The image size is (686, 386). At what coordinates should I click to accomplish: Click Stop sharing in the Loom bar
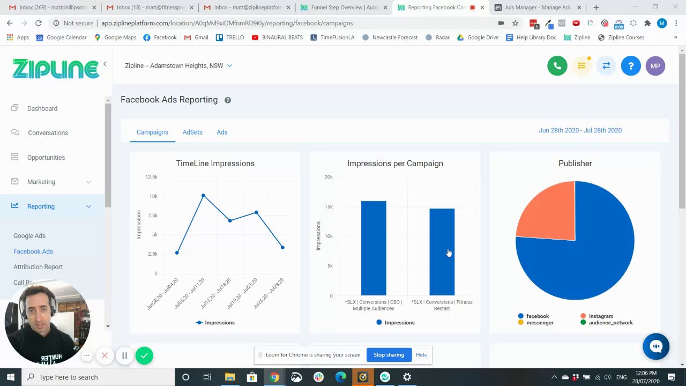coord(389,355)
